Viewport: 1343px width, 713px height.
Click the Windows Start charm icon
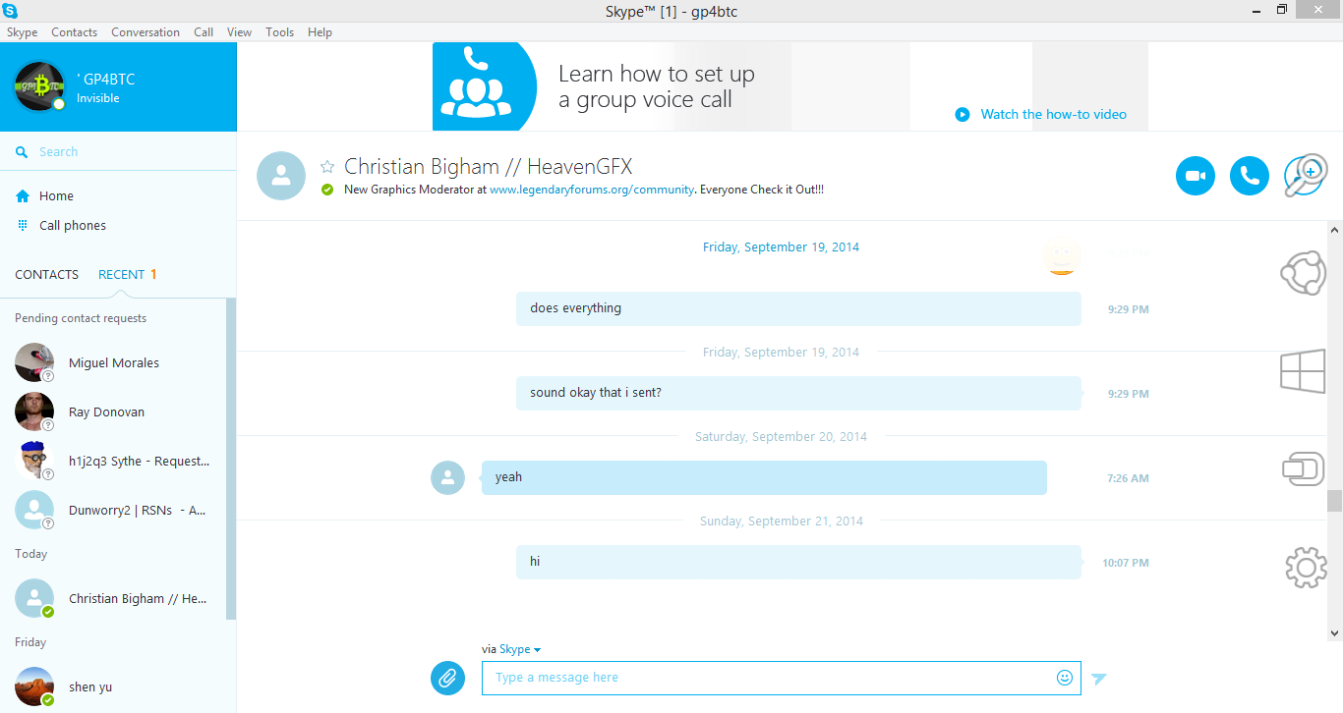coord(1304,372)
